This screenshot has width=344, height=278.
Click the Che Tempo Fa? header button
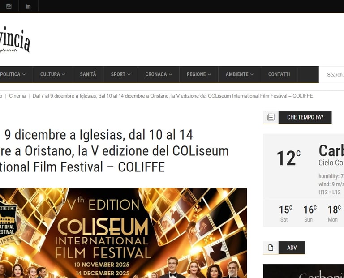(x=305, y=117)
